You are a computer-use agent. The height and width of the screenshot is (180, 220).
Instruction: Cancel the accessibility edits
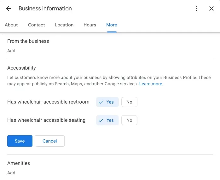(50, 141)
